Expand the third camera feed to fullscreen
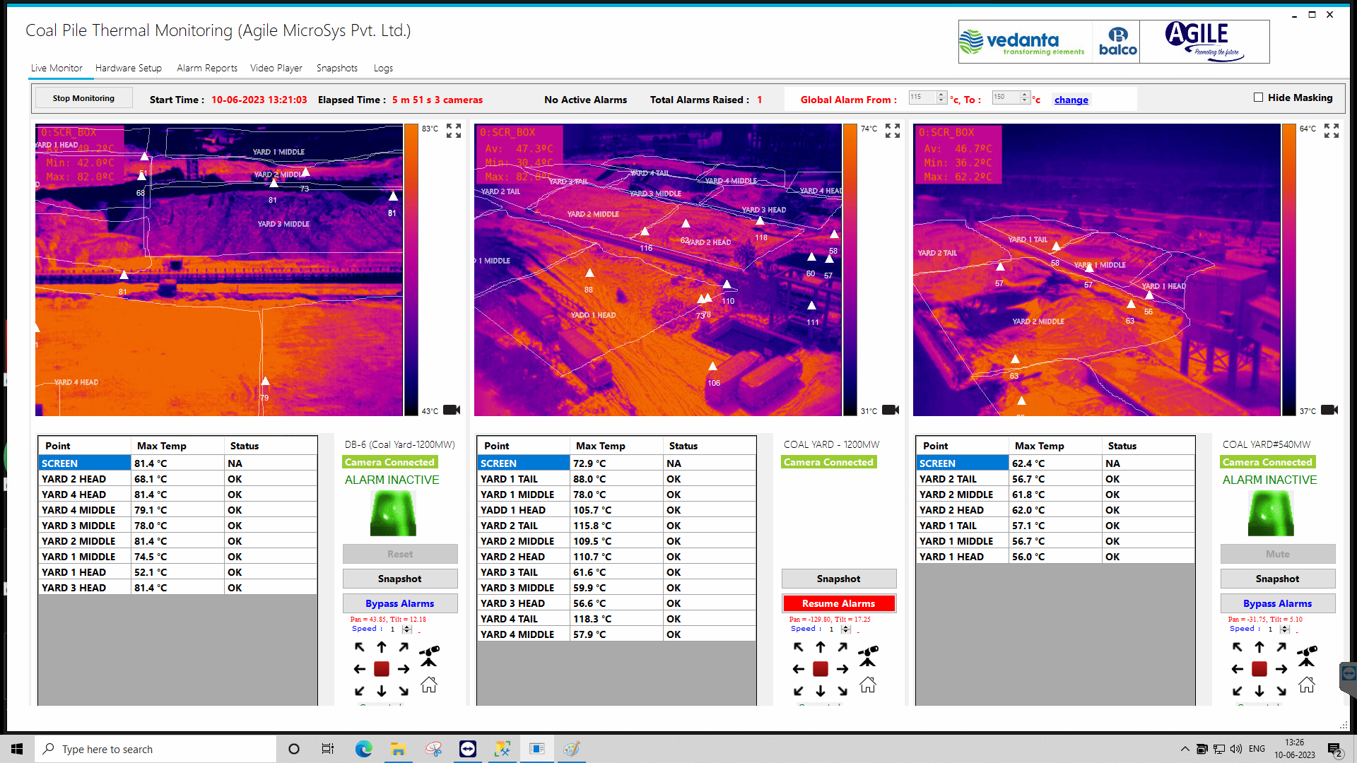Viewport: 1357px width, 763px height. point(1332,131)
